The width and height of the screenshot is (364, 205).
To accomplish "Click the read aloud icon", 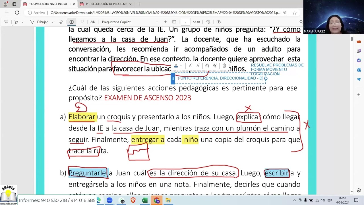I will tap(82, 22).
